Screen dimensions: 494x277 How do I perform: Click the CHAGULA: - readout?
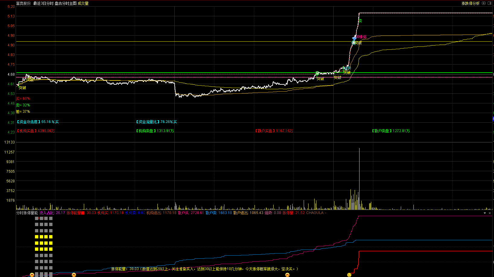[316, 213]
